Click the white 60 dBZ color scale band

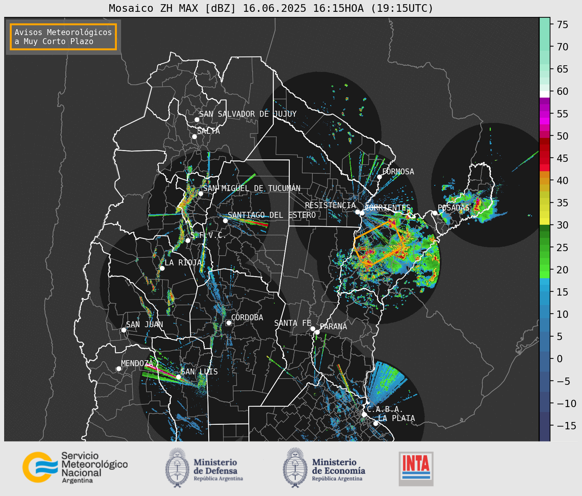pos(545,94)
